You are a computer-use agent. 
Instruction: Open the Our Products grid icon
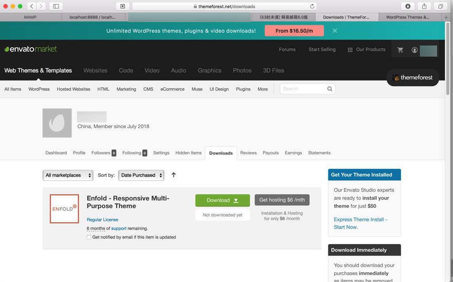coord(350,50)
